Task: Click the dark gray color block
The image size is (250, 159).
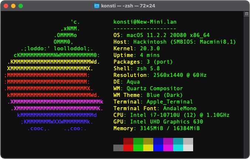Action: click(118, 148)
